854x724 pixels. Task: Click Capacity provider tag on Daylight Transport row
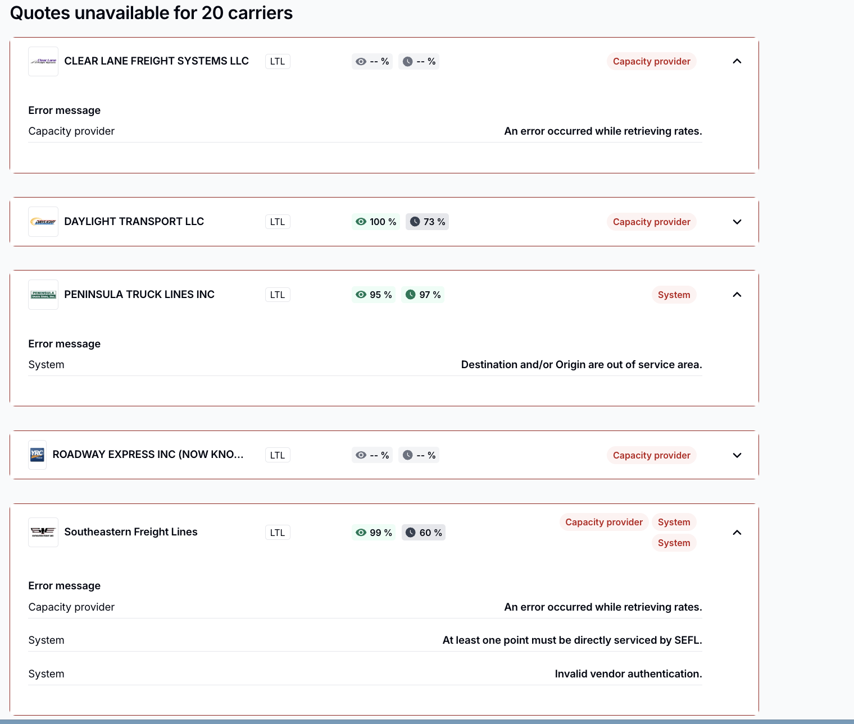(652, 222)
